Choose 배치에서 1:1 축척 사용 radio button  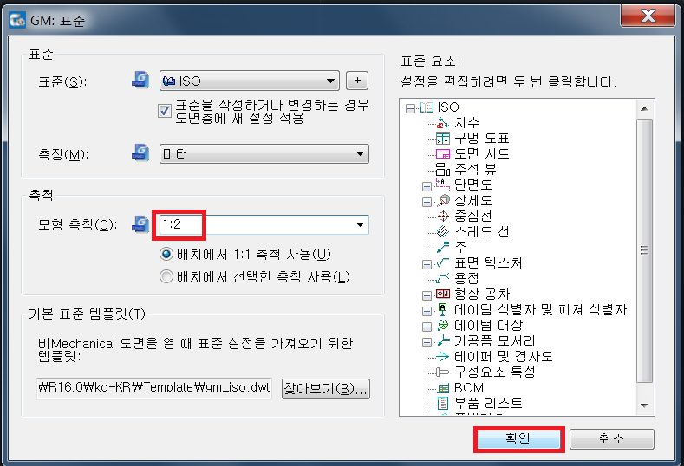click(x=166, y=254)
